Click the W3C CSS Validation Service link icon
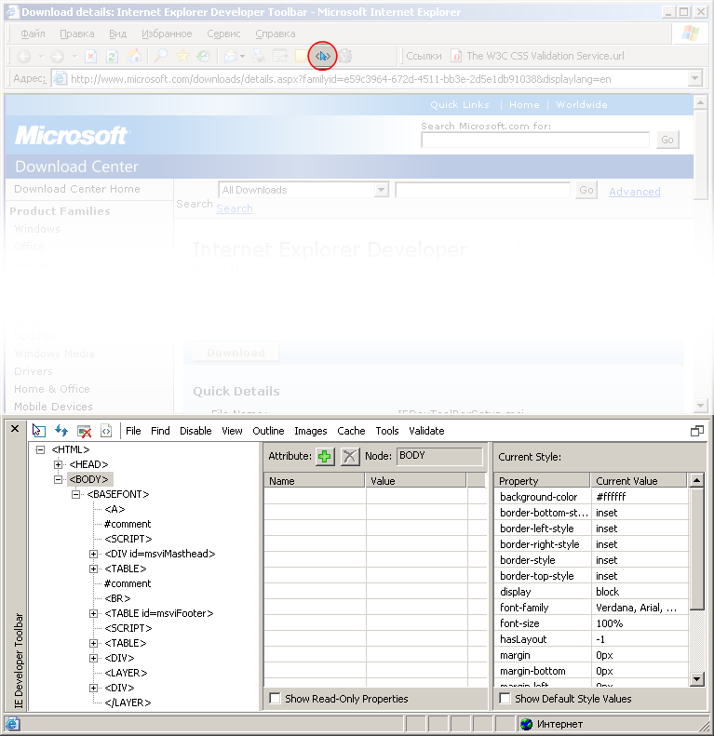The image size is (714, 736). click(456, 56)
